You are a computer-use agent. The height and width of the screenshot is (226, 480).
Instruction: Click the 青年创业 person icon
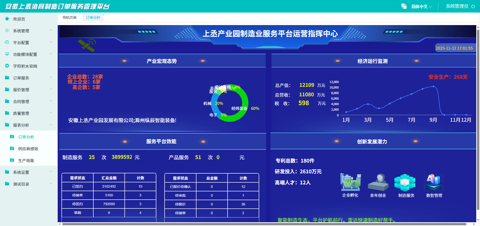coord(378,182)
